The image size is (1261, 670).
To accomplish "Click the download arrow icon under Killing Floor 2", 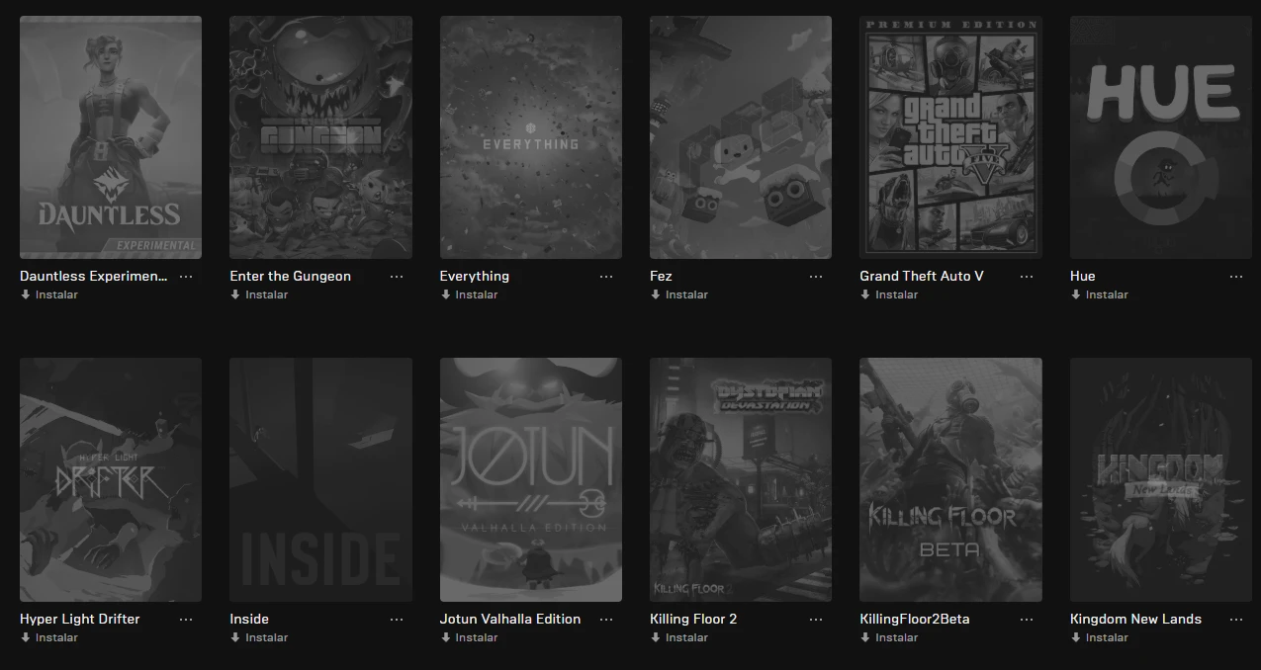I will 655,637.
